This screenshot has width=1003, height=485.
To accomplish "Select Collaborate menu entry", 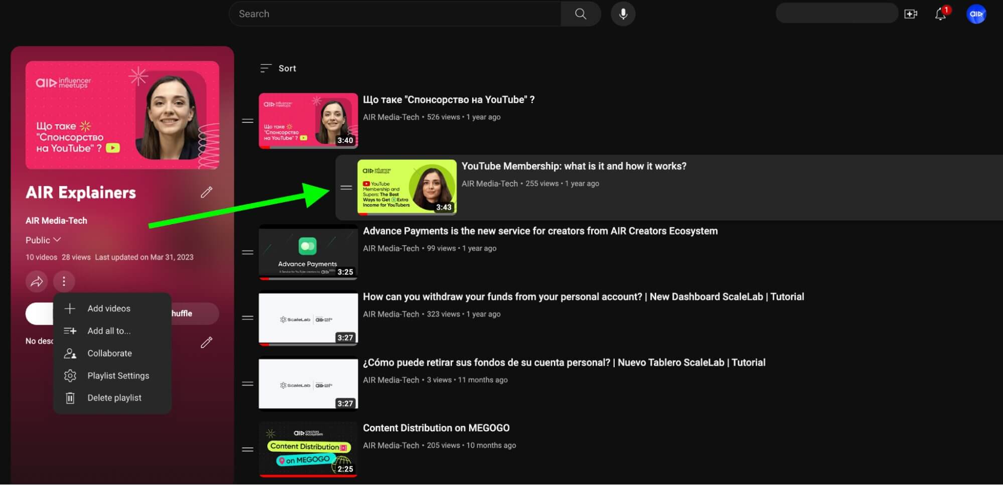I will pyautogui.click(x=112, y=353).
